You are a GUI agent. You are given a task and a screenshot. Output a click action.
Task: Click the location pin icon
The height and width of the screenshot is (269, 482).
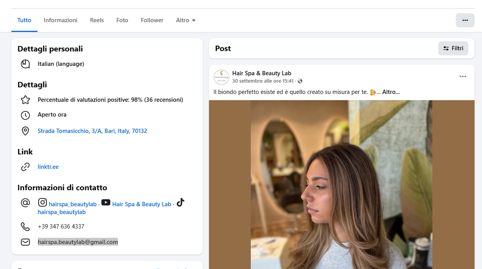[25, 131]
